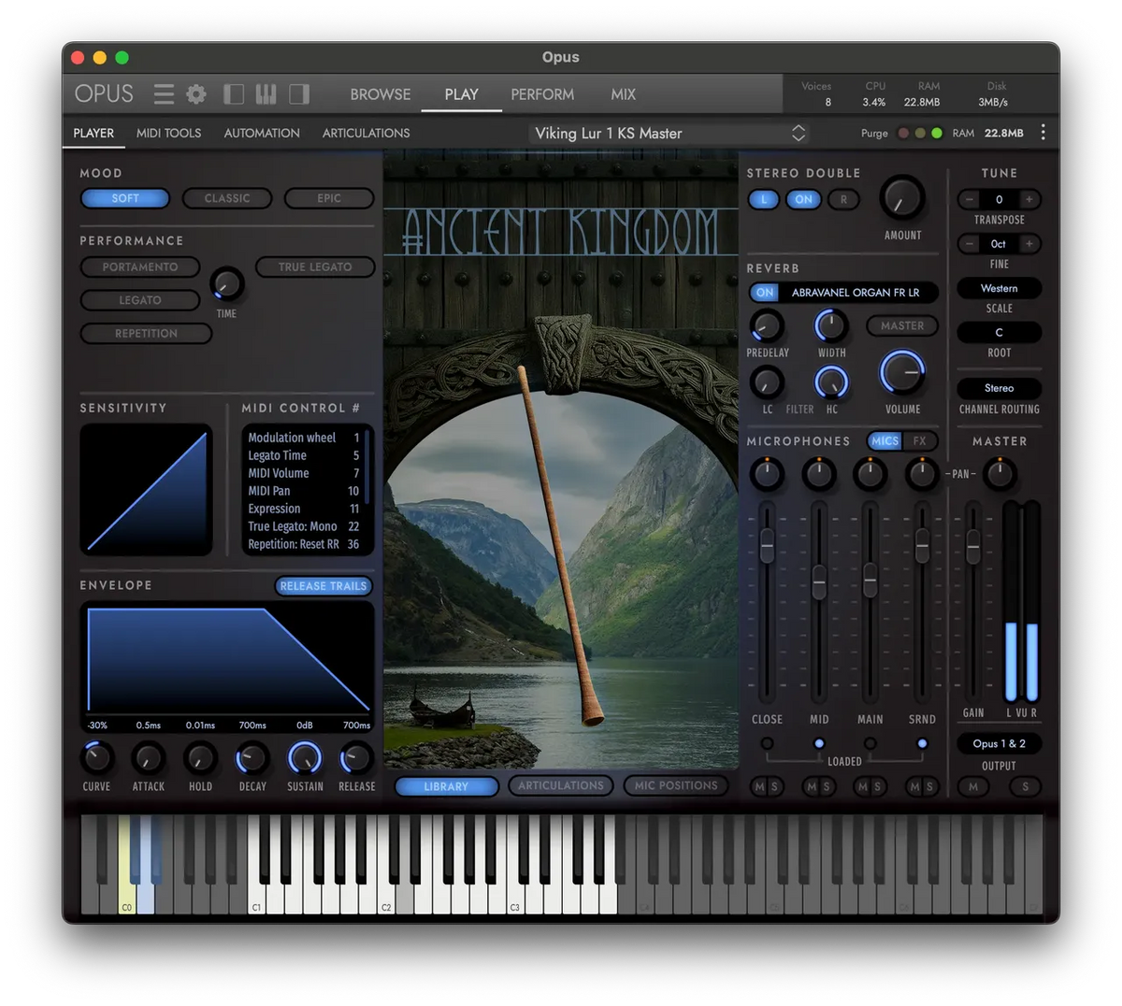Disable Release Trails in the envelope
Image resolution: width=1122 pixels, height=1006 pixels.
(x=324, y=586)
